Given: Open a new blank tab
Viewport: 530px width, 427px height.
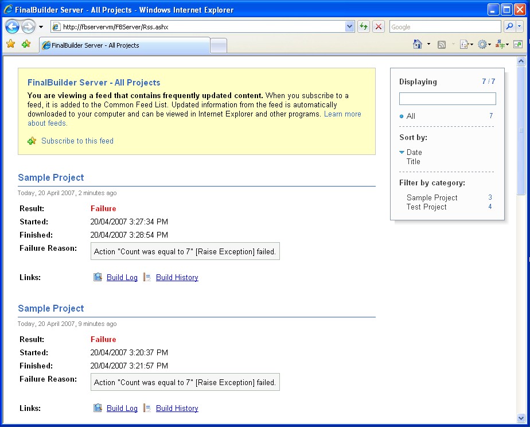Looking at the screenshot, I should 219,46.
